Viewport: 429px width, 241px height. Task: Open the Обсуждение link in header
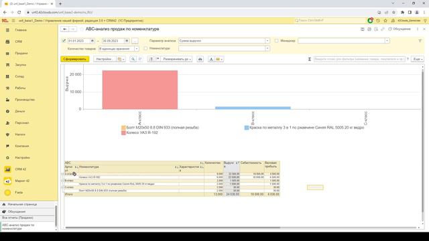coord(400,29)
